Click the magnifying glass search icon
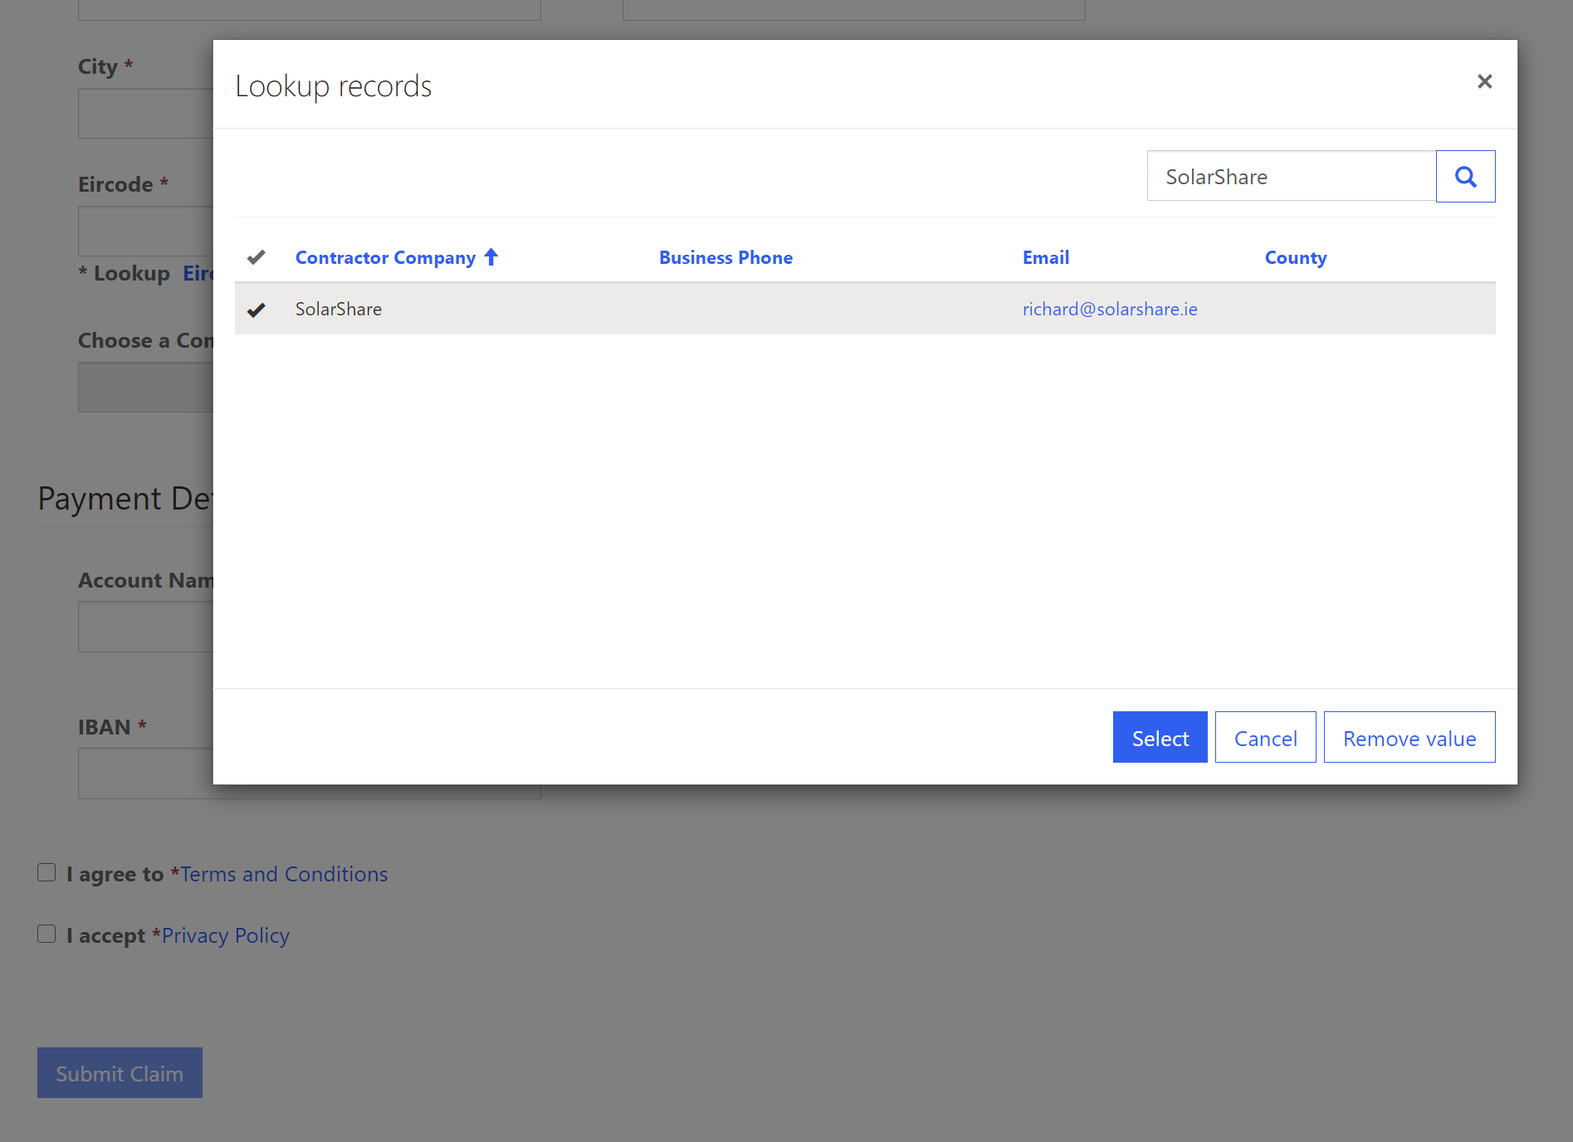Screen dimensions: 1573x1142 (x=1465, y=177)
